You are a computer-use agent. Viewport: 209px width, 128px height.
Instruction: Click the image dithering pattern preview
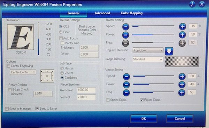[182, 62]
